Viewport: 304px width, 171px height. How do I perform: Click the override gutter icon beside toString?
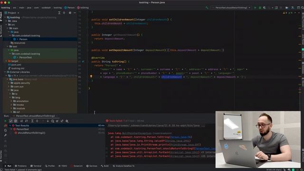click(x=83, y=62)
